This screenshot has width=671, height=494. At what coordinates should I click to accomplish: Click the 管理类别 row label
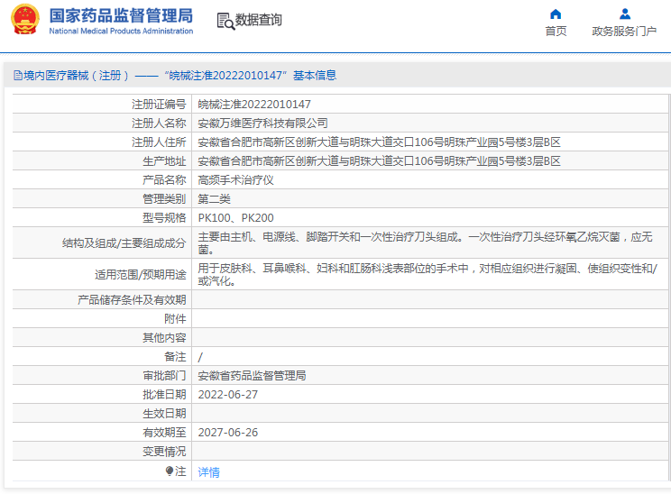pyautogui.click(x=164, y=199)
